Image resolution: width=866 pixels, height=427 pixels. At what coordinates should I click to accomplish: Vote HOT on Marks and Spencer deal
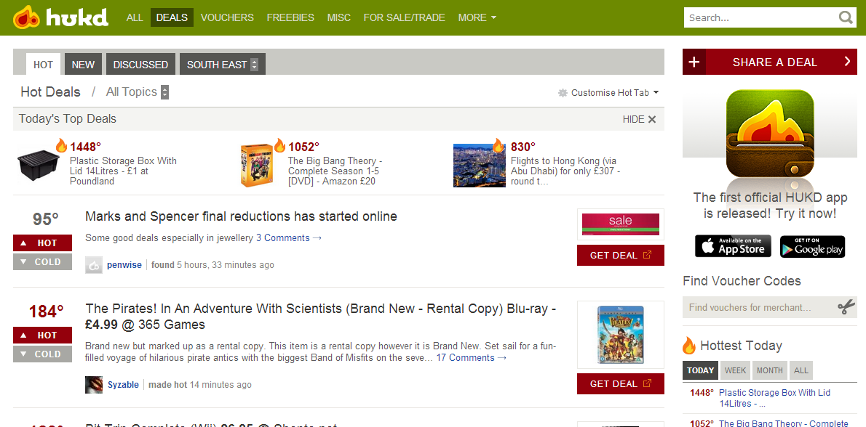[x=42, y=243]
